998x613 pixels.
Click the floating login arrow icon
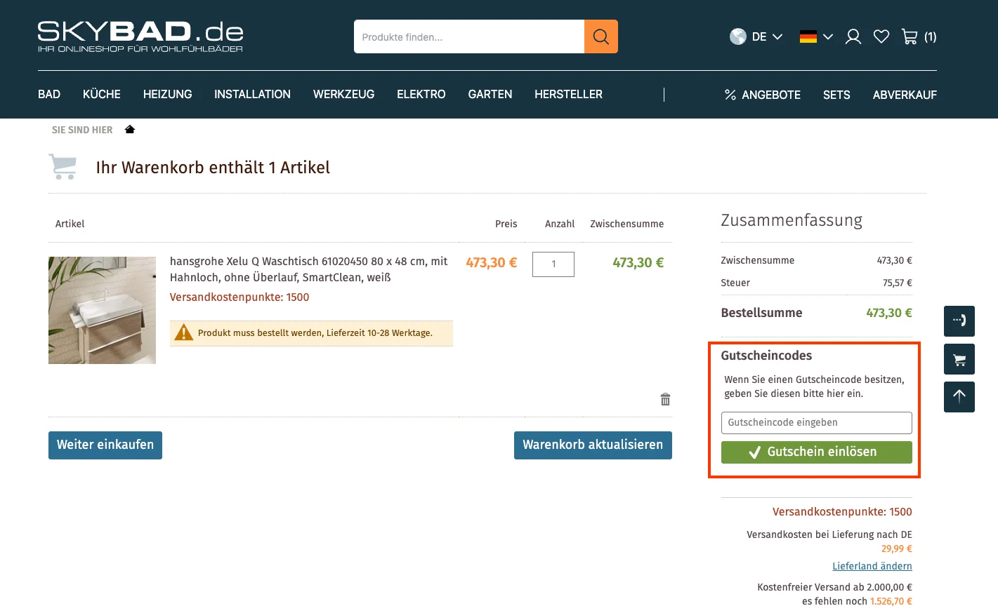959,321
